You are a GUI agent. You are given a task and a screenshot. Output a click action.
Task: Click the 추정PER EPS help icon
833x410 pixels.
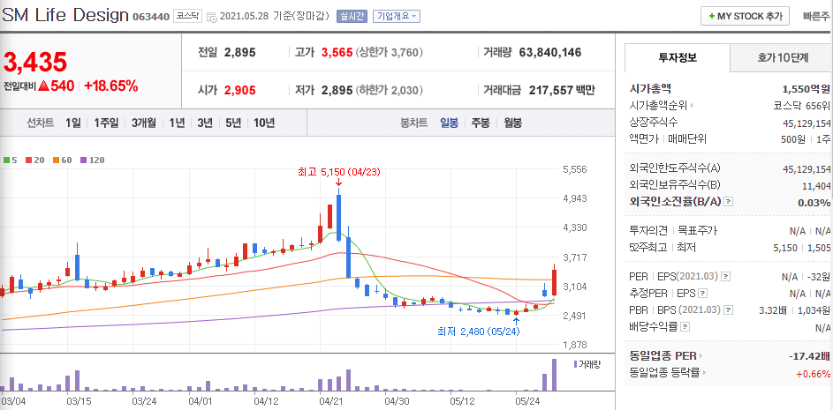[702, 293]
